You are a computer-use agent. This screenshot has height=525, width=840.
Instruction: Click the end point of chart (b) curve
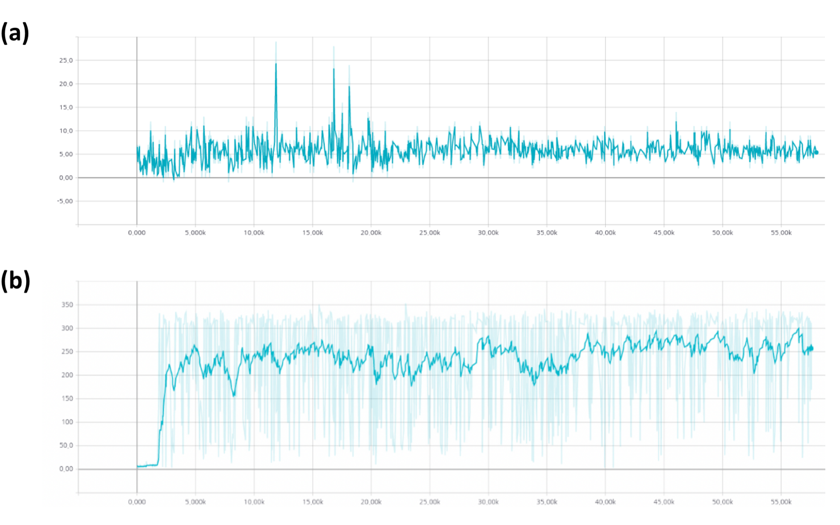point(812,349)
